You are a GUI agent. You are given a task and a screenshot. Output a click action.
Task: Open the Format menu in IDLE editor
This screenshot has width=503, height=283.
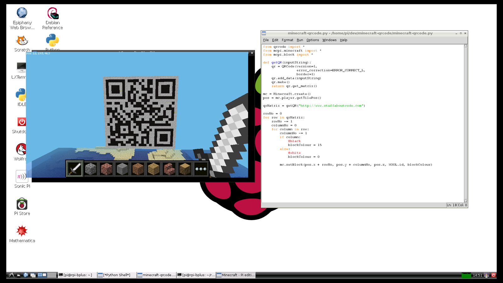[x=287, y=40]
